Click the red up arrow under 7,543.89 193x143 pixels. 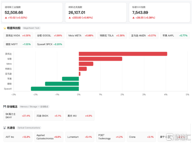coord(133,18)
